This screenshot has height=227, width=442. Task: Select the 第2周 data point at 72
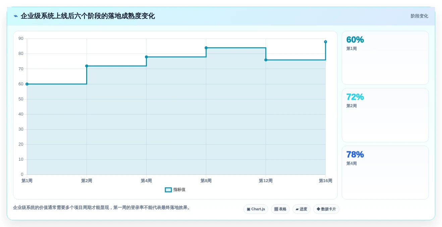87,66
